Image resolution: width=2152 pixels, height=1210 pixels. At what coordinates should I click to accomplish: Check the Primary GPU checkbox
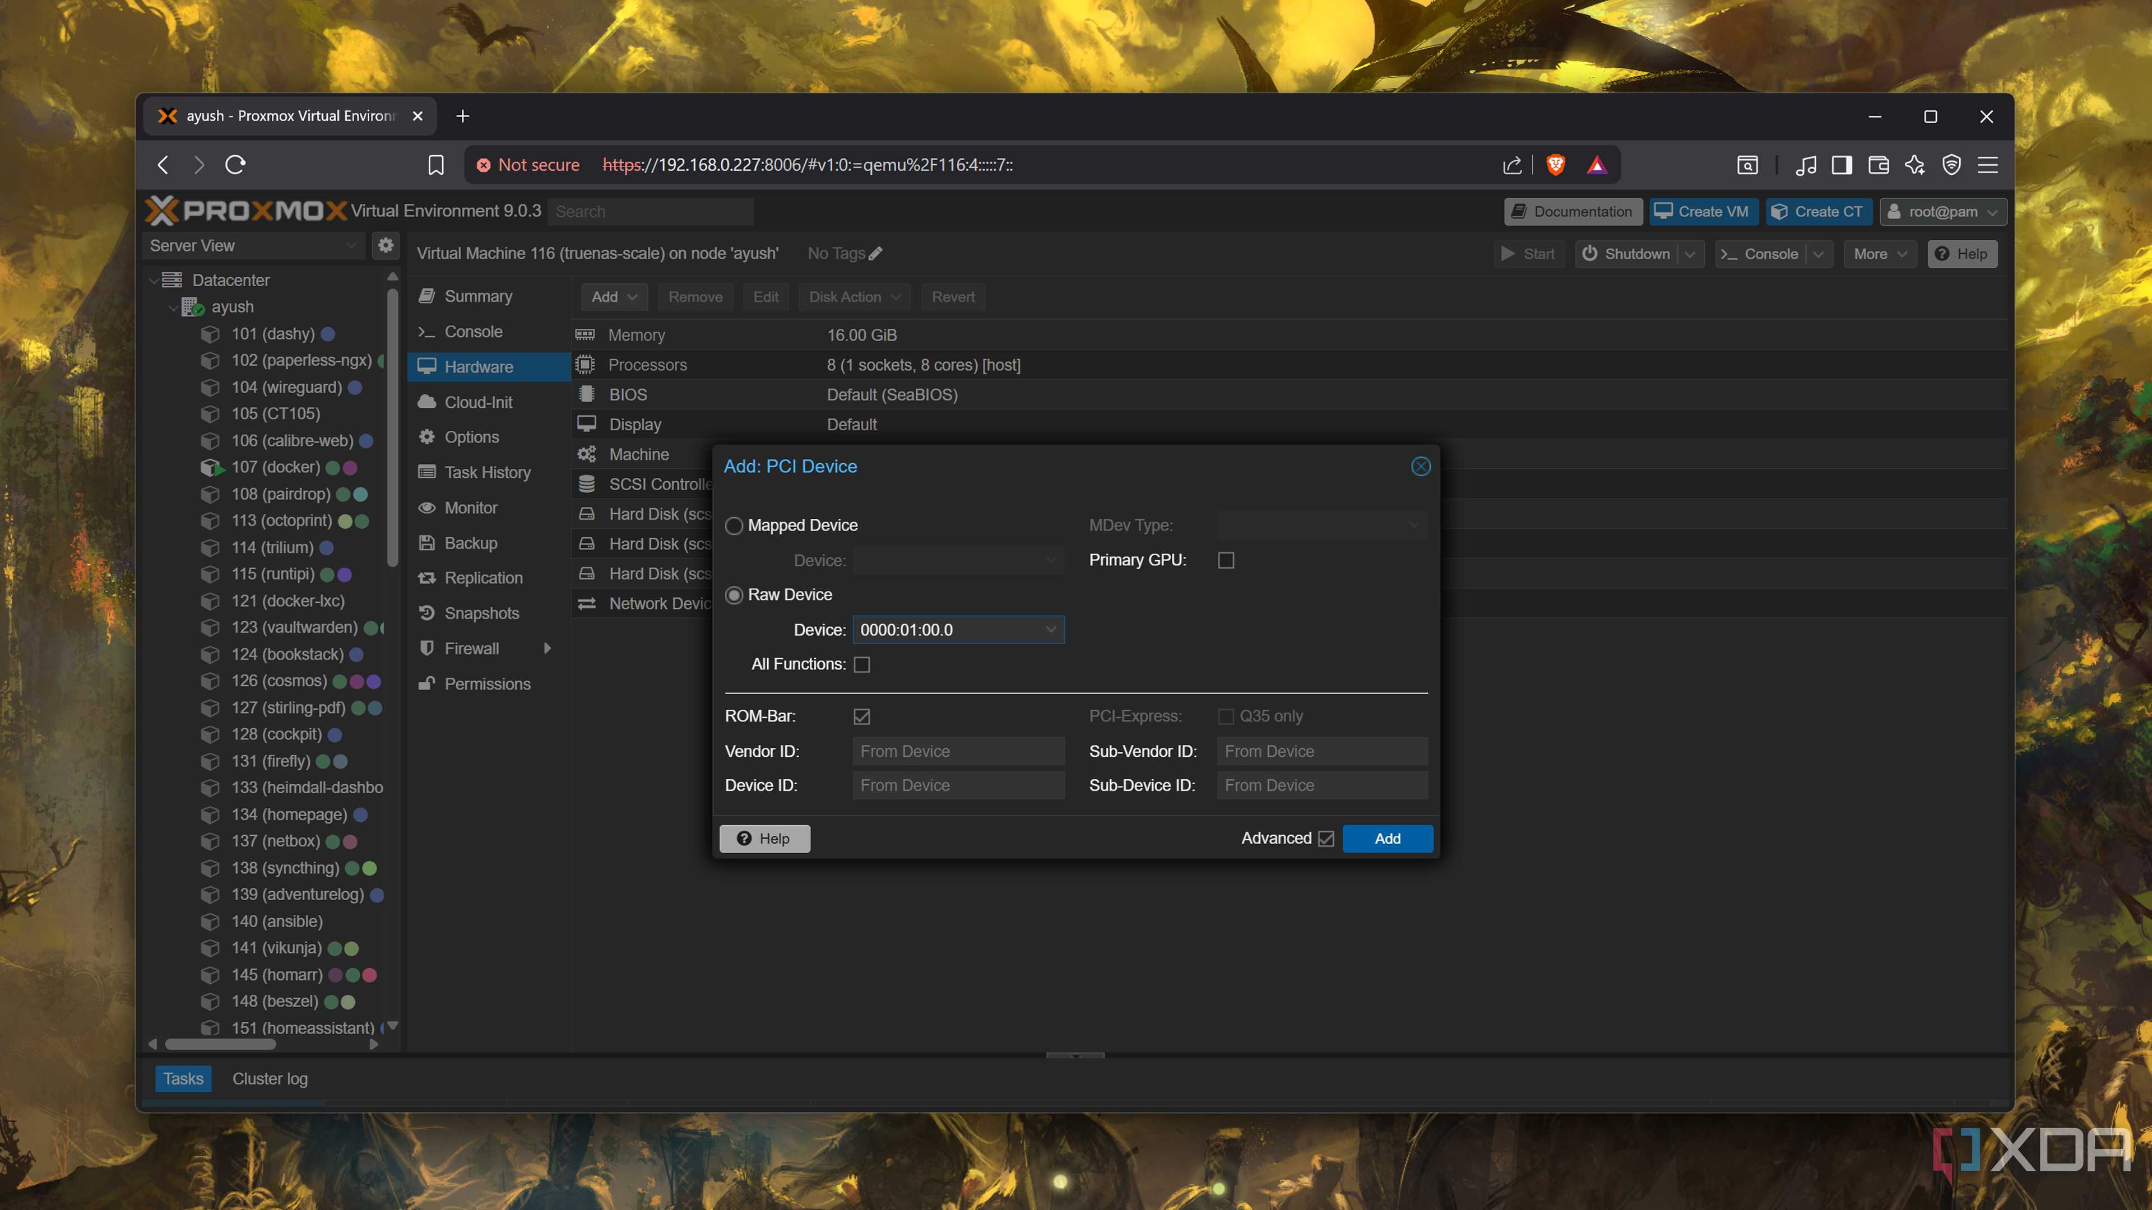pyautogui.click(x=1226, y=560)
